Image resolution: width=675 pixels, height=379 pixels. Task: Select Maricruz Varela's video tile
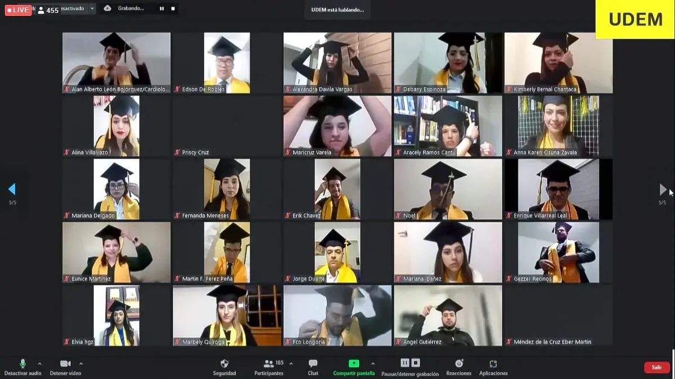337,125
